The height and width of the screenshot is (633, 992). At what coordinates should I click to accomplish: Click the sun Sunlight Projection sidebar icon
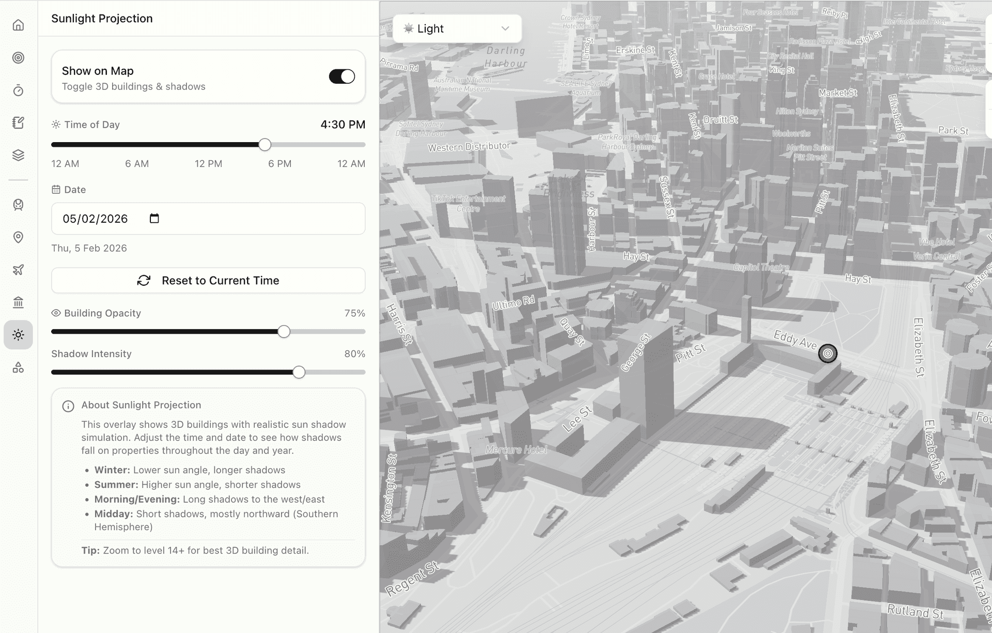coord(18,335)
